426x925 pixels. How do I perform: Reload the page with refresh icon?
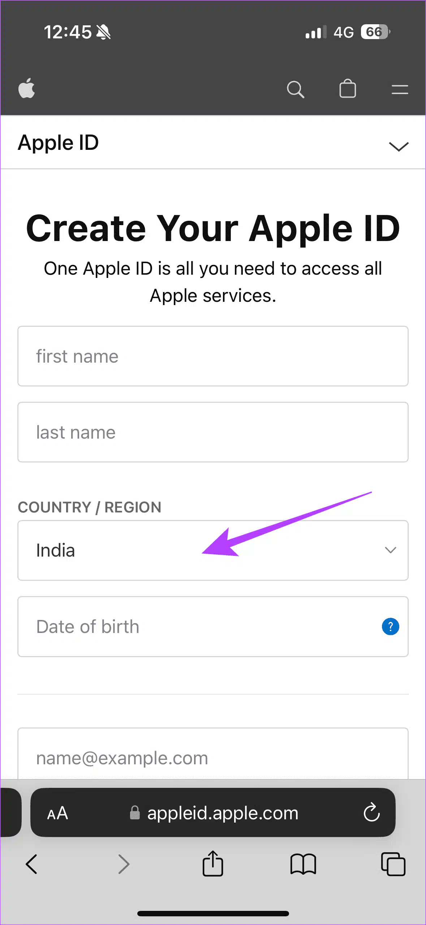[x=372, y=813]
